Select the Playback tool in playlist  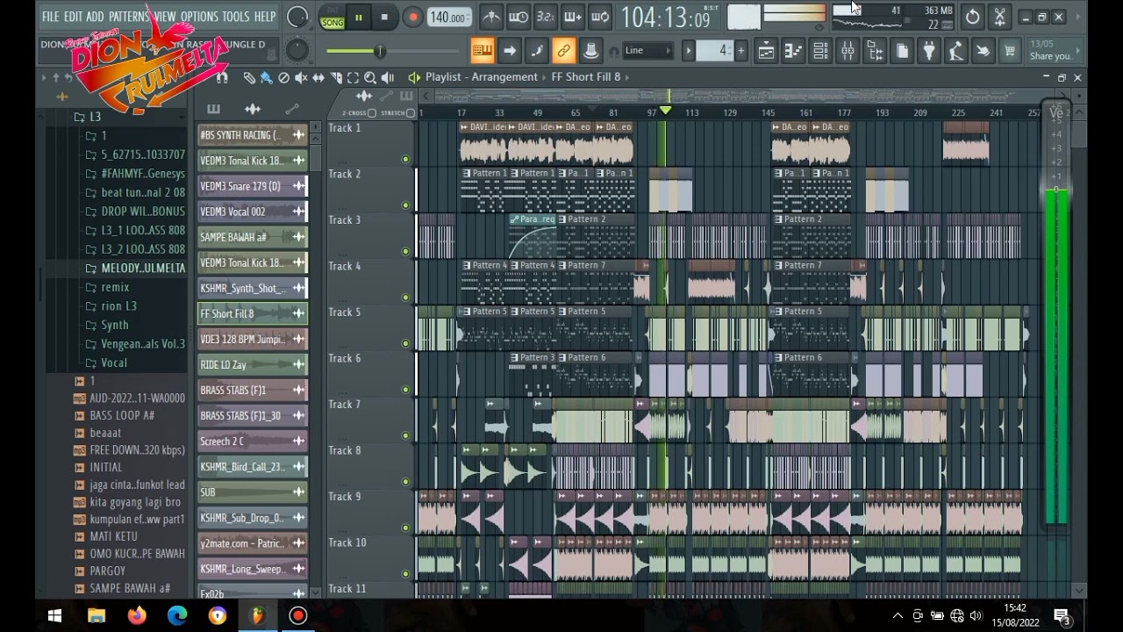point(388,77)
